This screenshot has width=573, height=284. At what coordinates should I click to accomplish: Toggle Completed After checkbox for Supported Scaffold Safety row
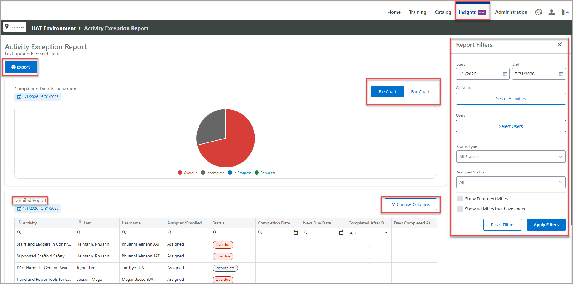tap(369, 256)
